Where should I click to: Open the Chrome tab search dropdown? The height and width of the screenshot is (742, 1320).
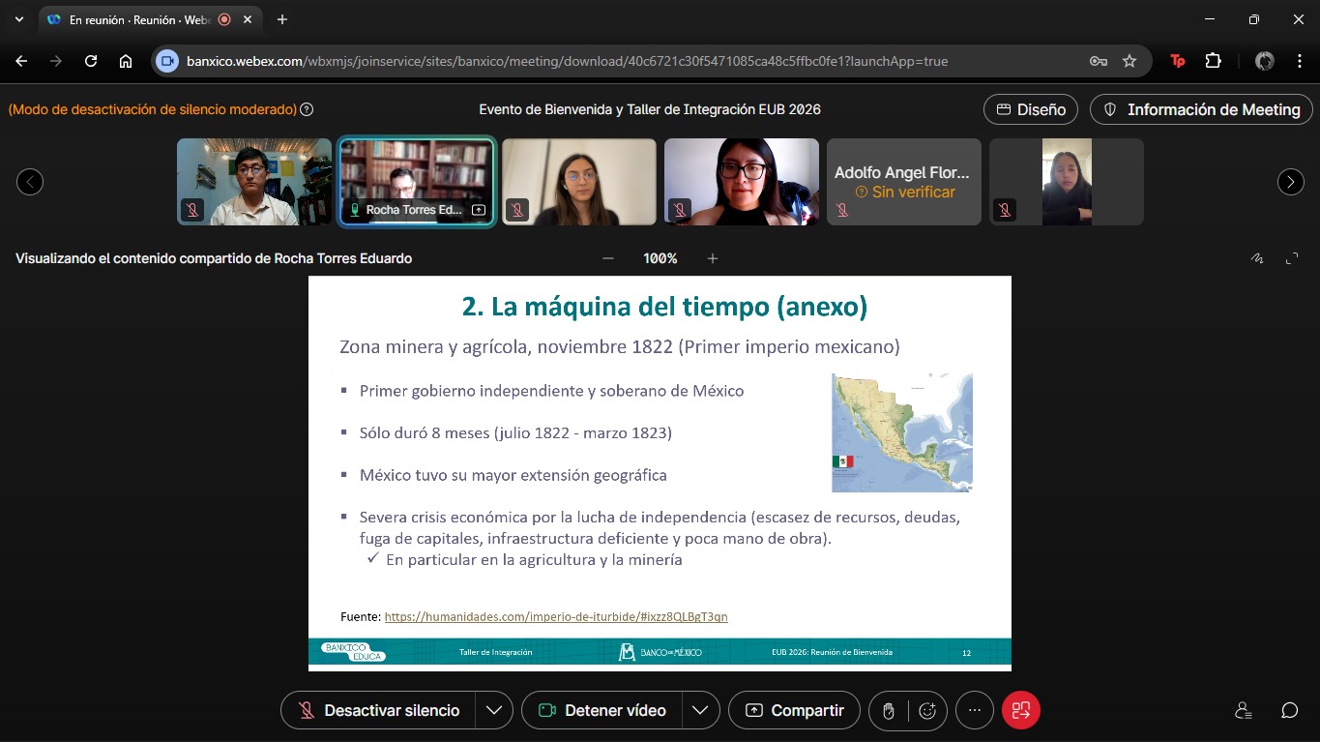18,19
